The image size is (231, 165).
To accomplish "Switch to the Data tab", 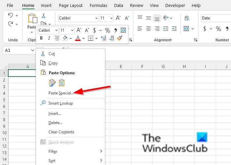I will [118, 6].
